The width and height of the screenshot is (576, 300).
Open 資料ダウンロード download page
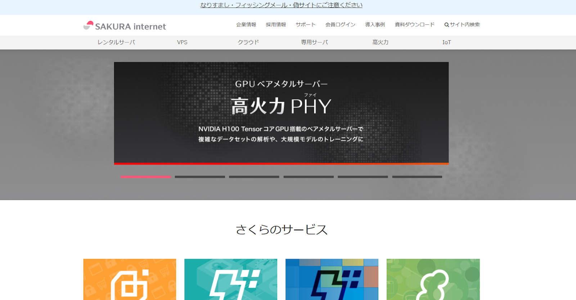click(x=415, y=24)
